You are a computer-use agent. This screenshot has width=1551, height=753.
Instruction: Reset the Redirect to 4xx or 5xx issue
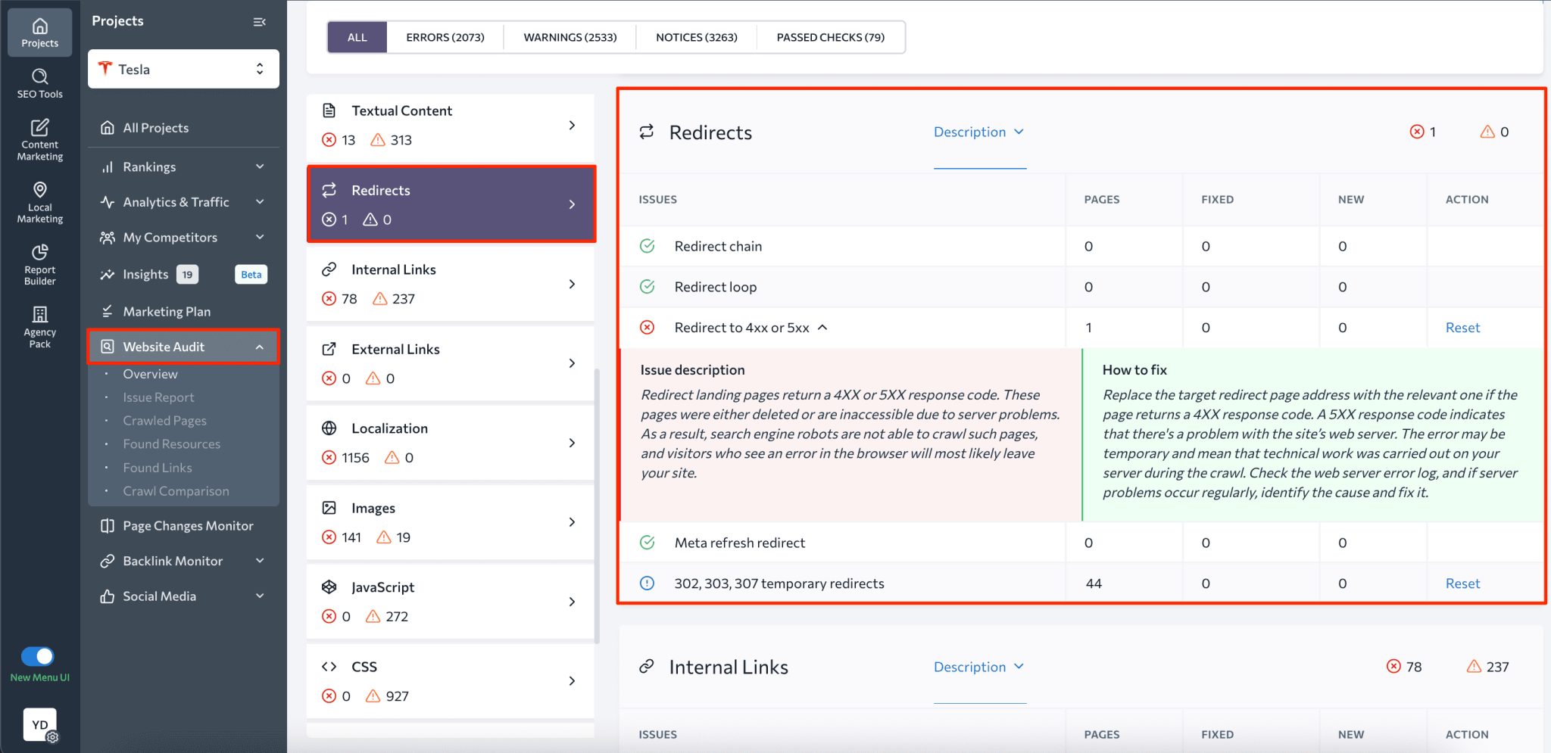(1462, 327)
